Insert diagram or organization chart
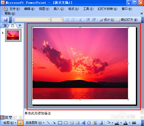 click(x=89, y=123)
